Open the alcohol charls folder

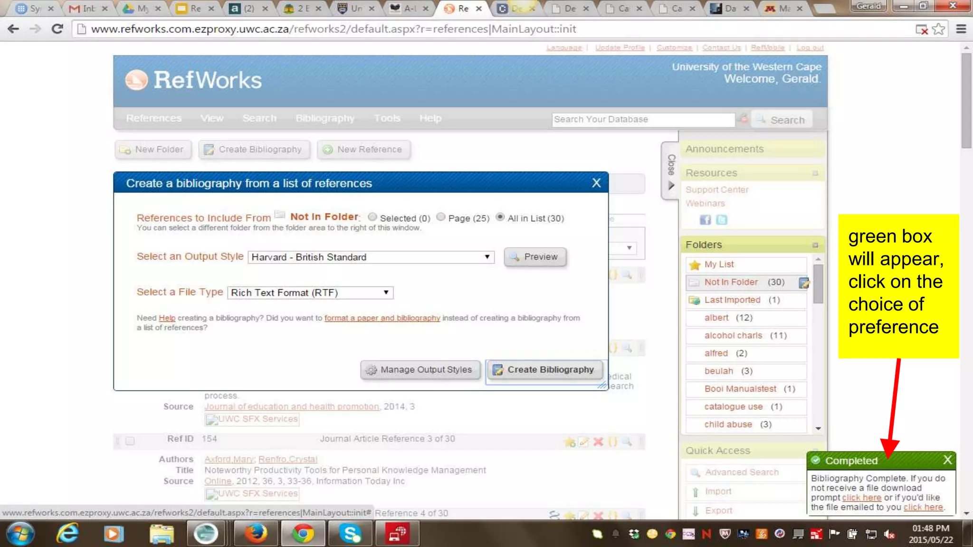point(745,336)
